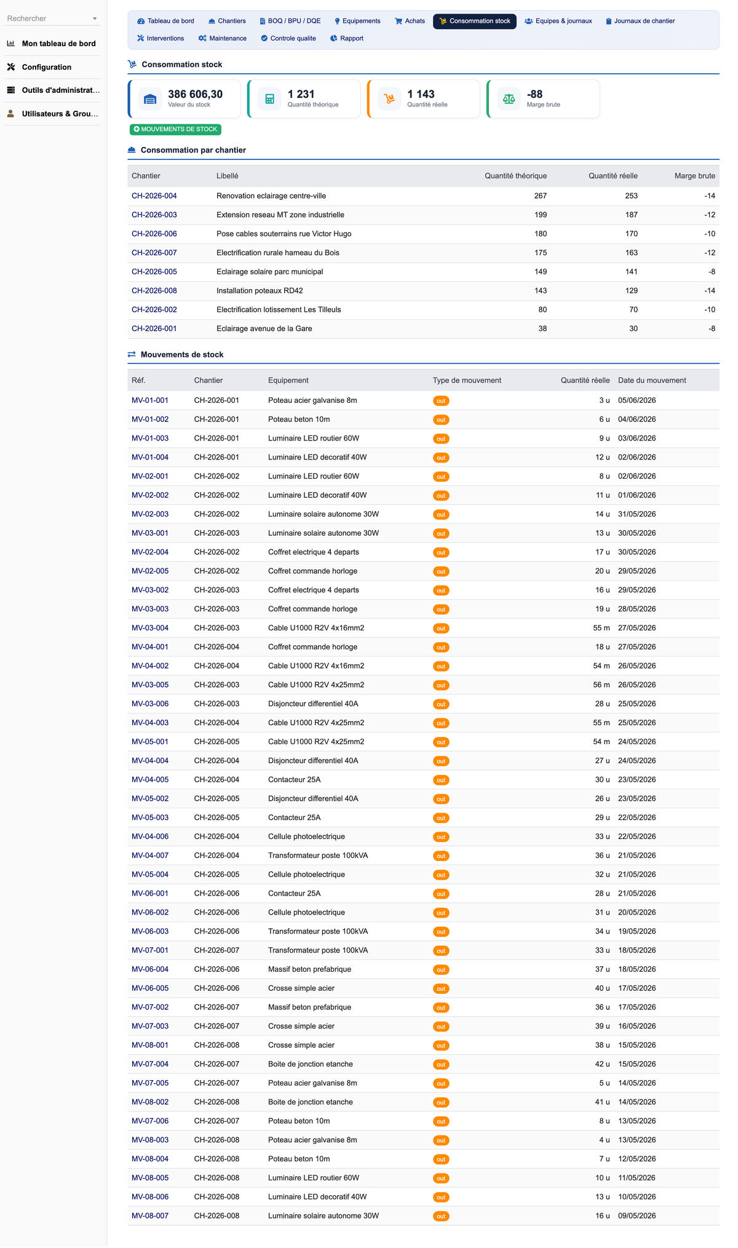Open movement reference MV-03-004
Image resolution: width=738 pixels, height=1248 pixels.
point(150,628)
